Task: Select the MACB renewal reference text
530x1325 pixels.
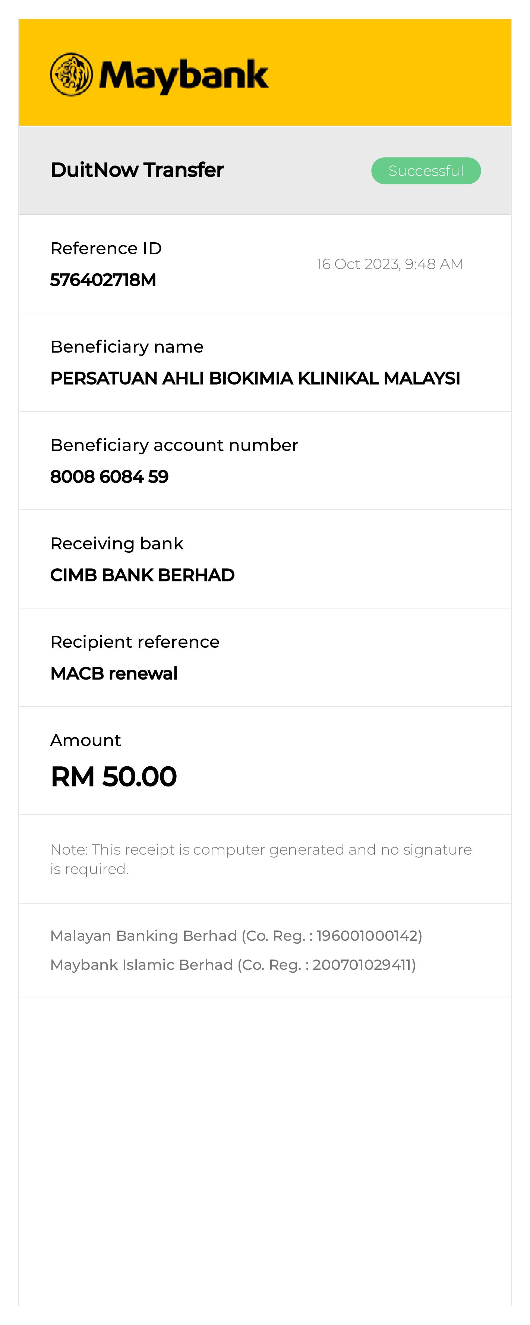Action: [x=114, y=673]
